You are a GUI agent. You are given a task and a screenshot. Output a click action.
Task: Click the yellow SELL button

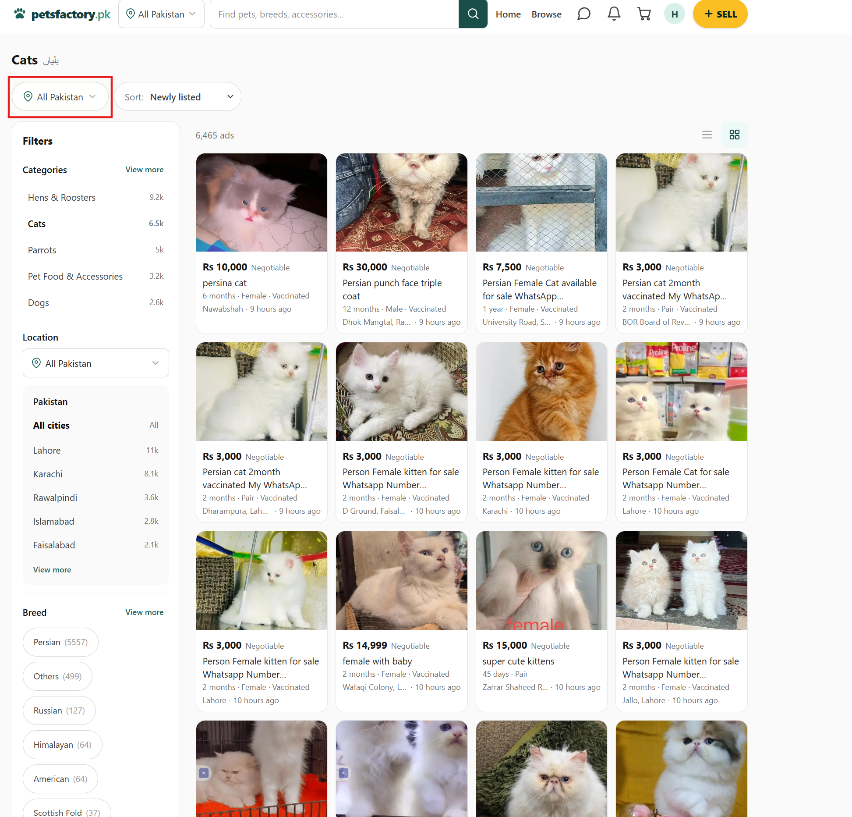point(720,14)
